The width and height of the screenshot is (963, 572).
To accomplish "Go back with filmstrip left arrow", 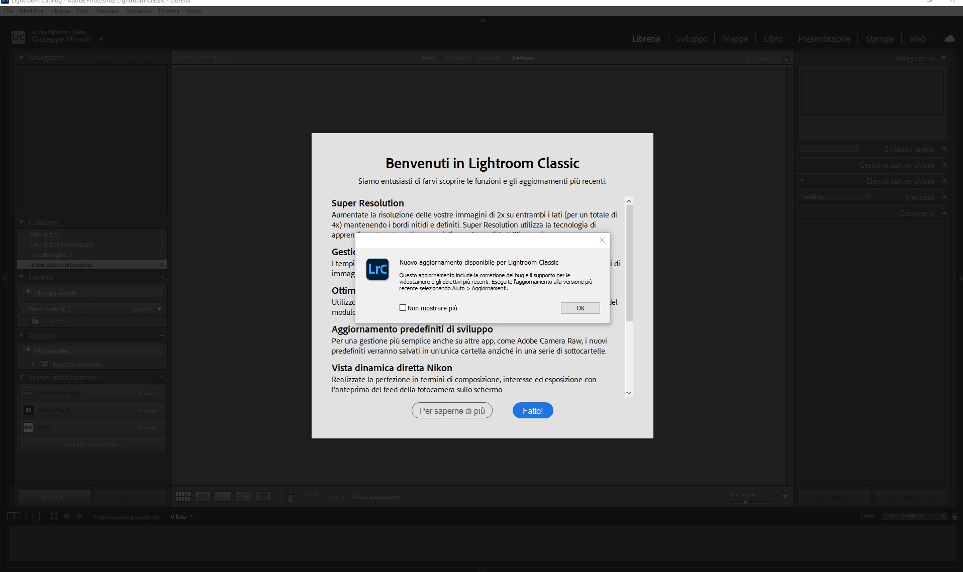I will point(66,516).
